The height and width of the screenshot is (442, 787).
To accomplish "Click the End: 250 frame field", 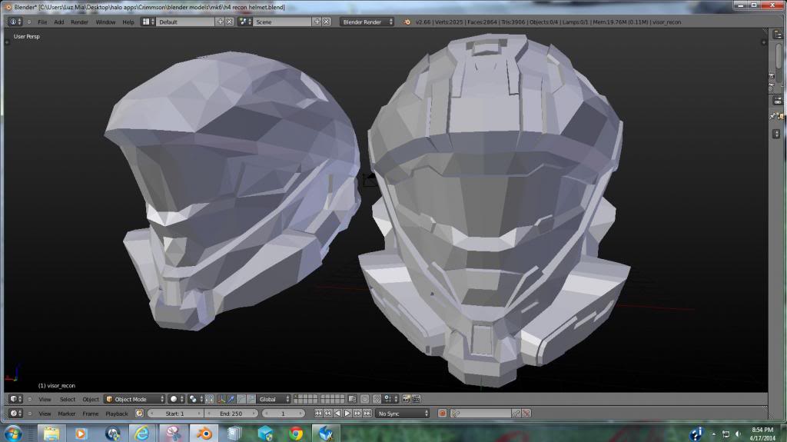I will [233, 414].
